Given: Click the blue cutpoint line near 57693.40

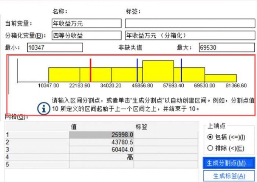Looking at the screenshot, I should click(x=181, y=70).
